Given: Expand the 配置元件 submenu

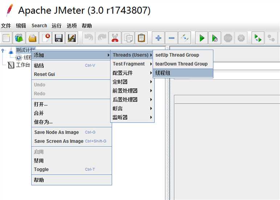Looking at the screenshot, I should coord(132,73).
